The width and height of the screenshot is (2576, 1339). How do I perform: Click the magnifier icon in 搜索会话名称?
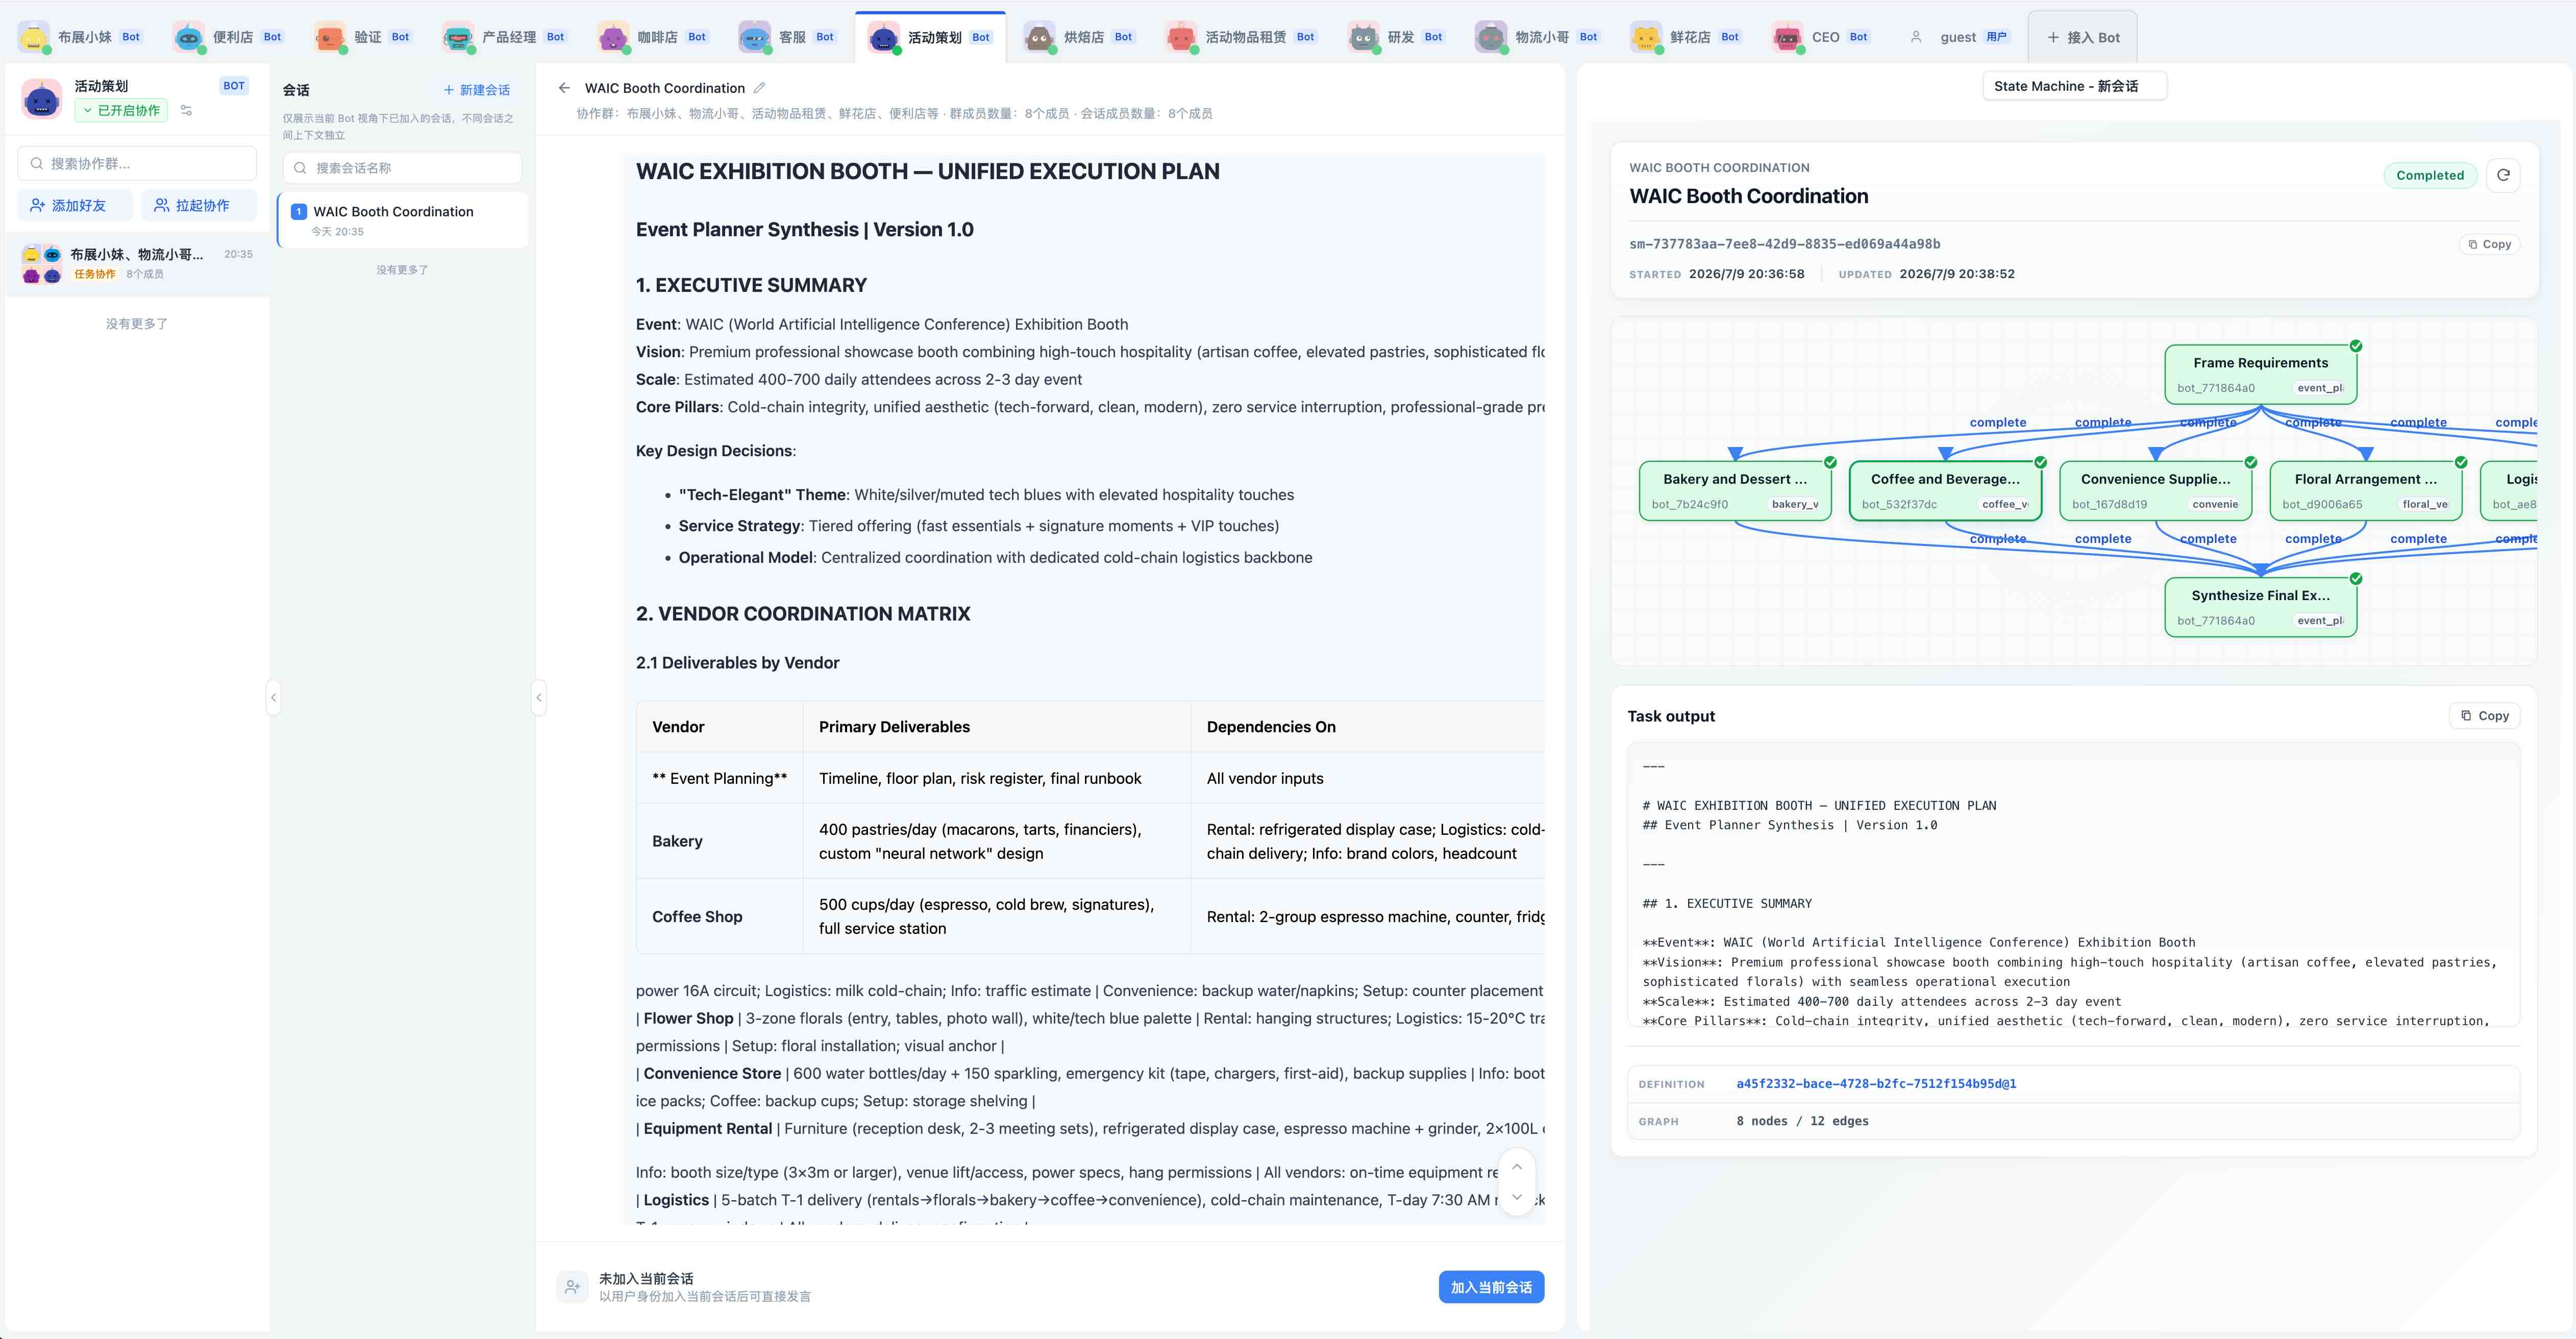(x=300, y=168)
